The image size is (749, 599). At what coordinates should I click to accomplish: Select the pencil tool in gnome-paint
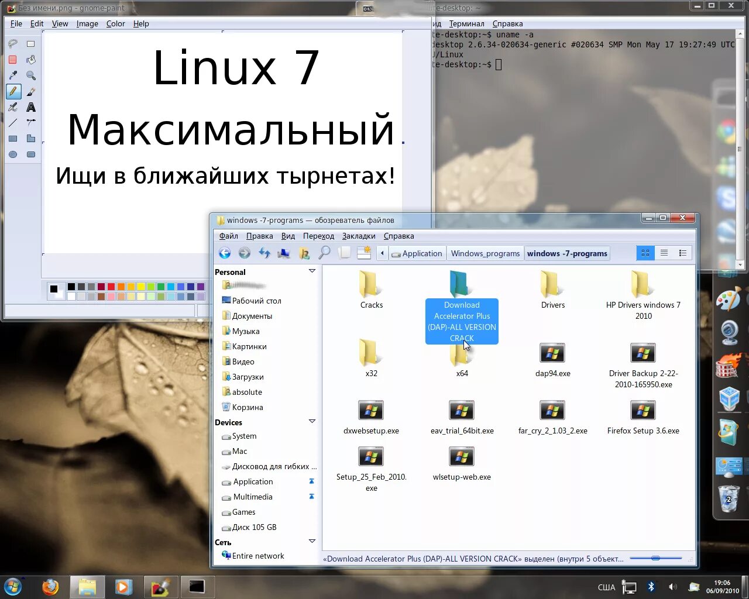pos(13,91)
